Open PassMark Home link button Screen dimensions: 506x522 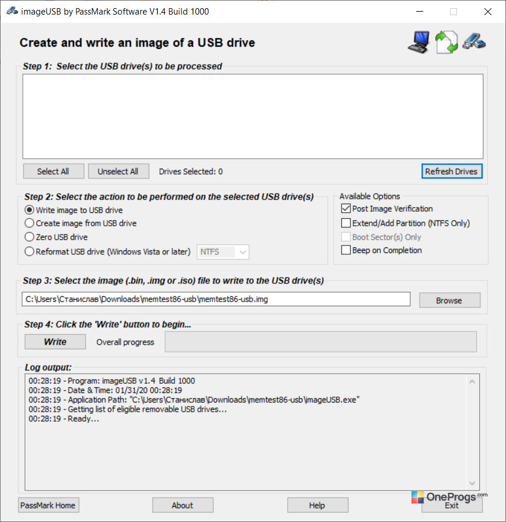tap(48, 505)
